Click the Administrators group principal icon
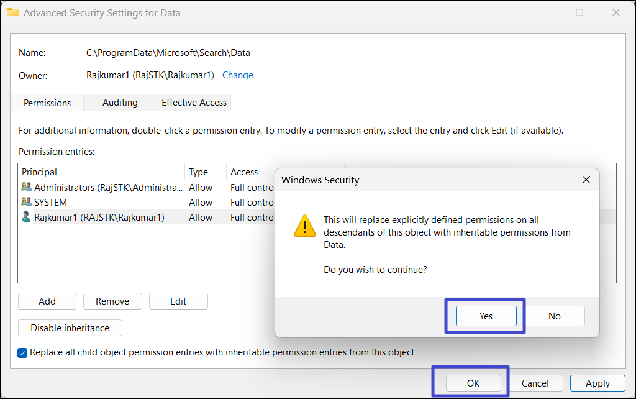Image resolution: width=636 pixels, height=399 pixels. pos(27,187)
